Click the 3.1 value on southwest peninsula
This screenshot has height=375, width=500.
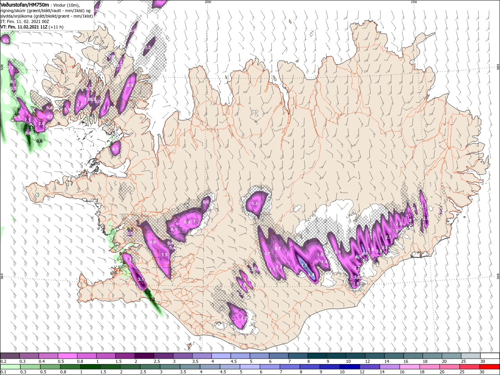click(x=141, y=279)
